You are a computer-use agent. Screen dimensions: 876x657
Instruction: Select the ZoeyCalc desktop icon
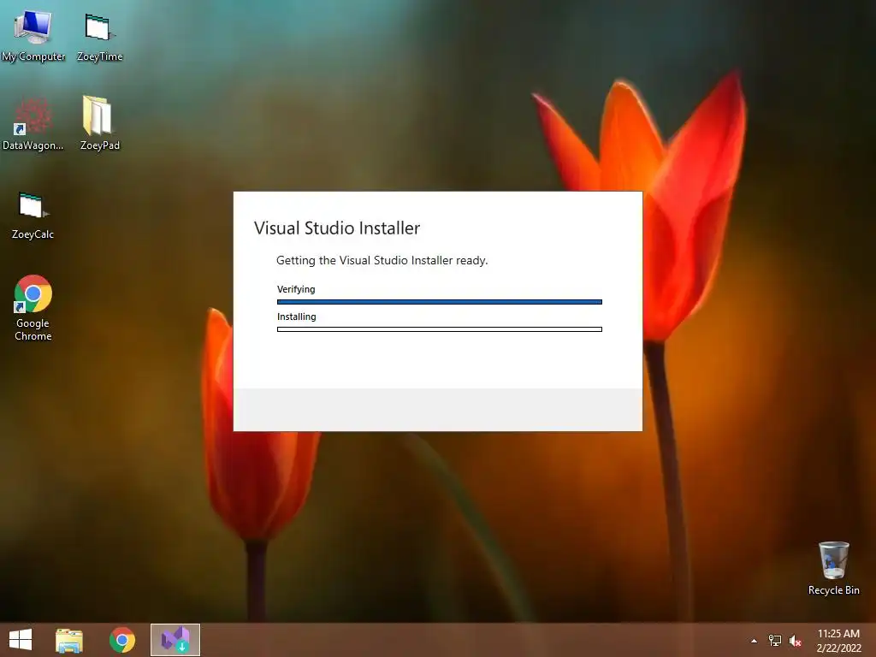[x=33, y=216]
